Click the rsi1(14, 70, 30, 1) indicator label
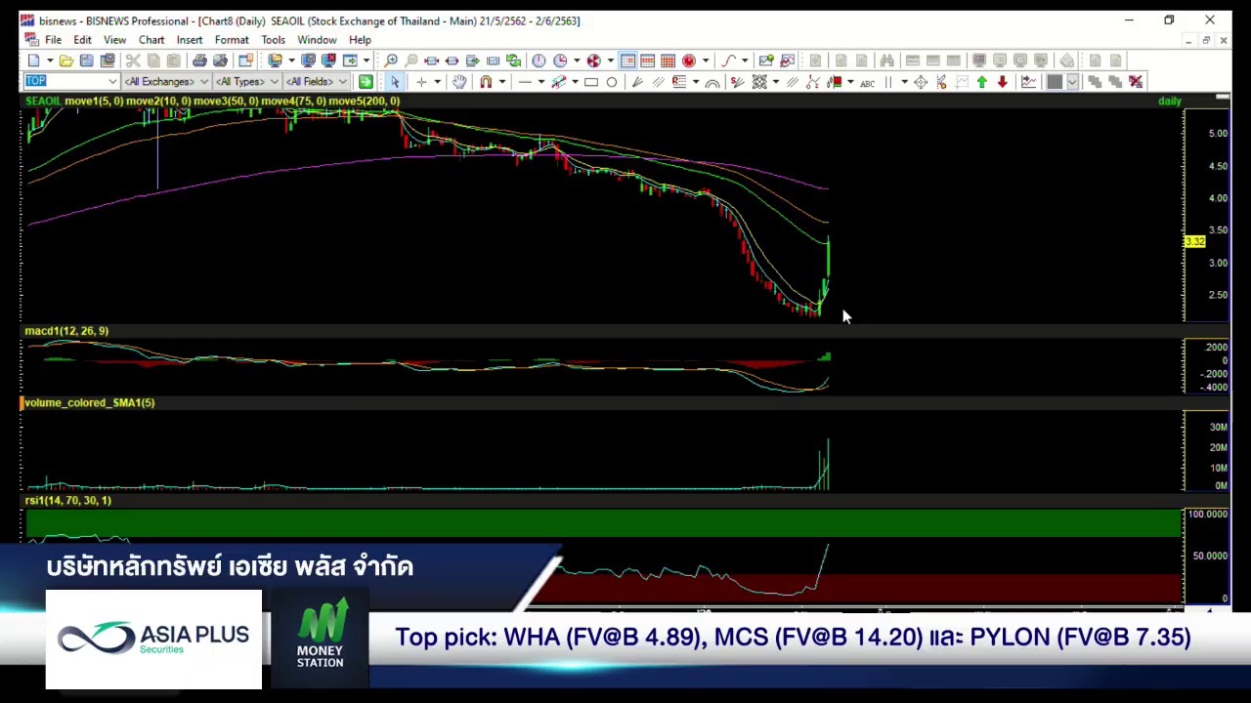 (67, 501)
